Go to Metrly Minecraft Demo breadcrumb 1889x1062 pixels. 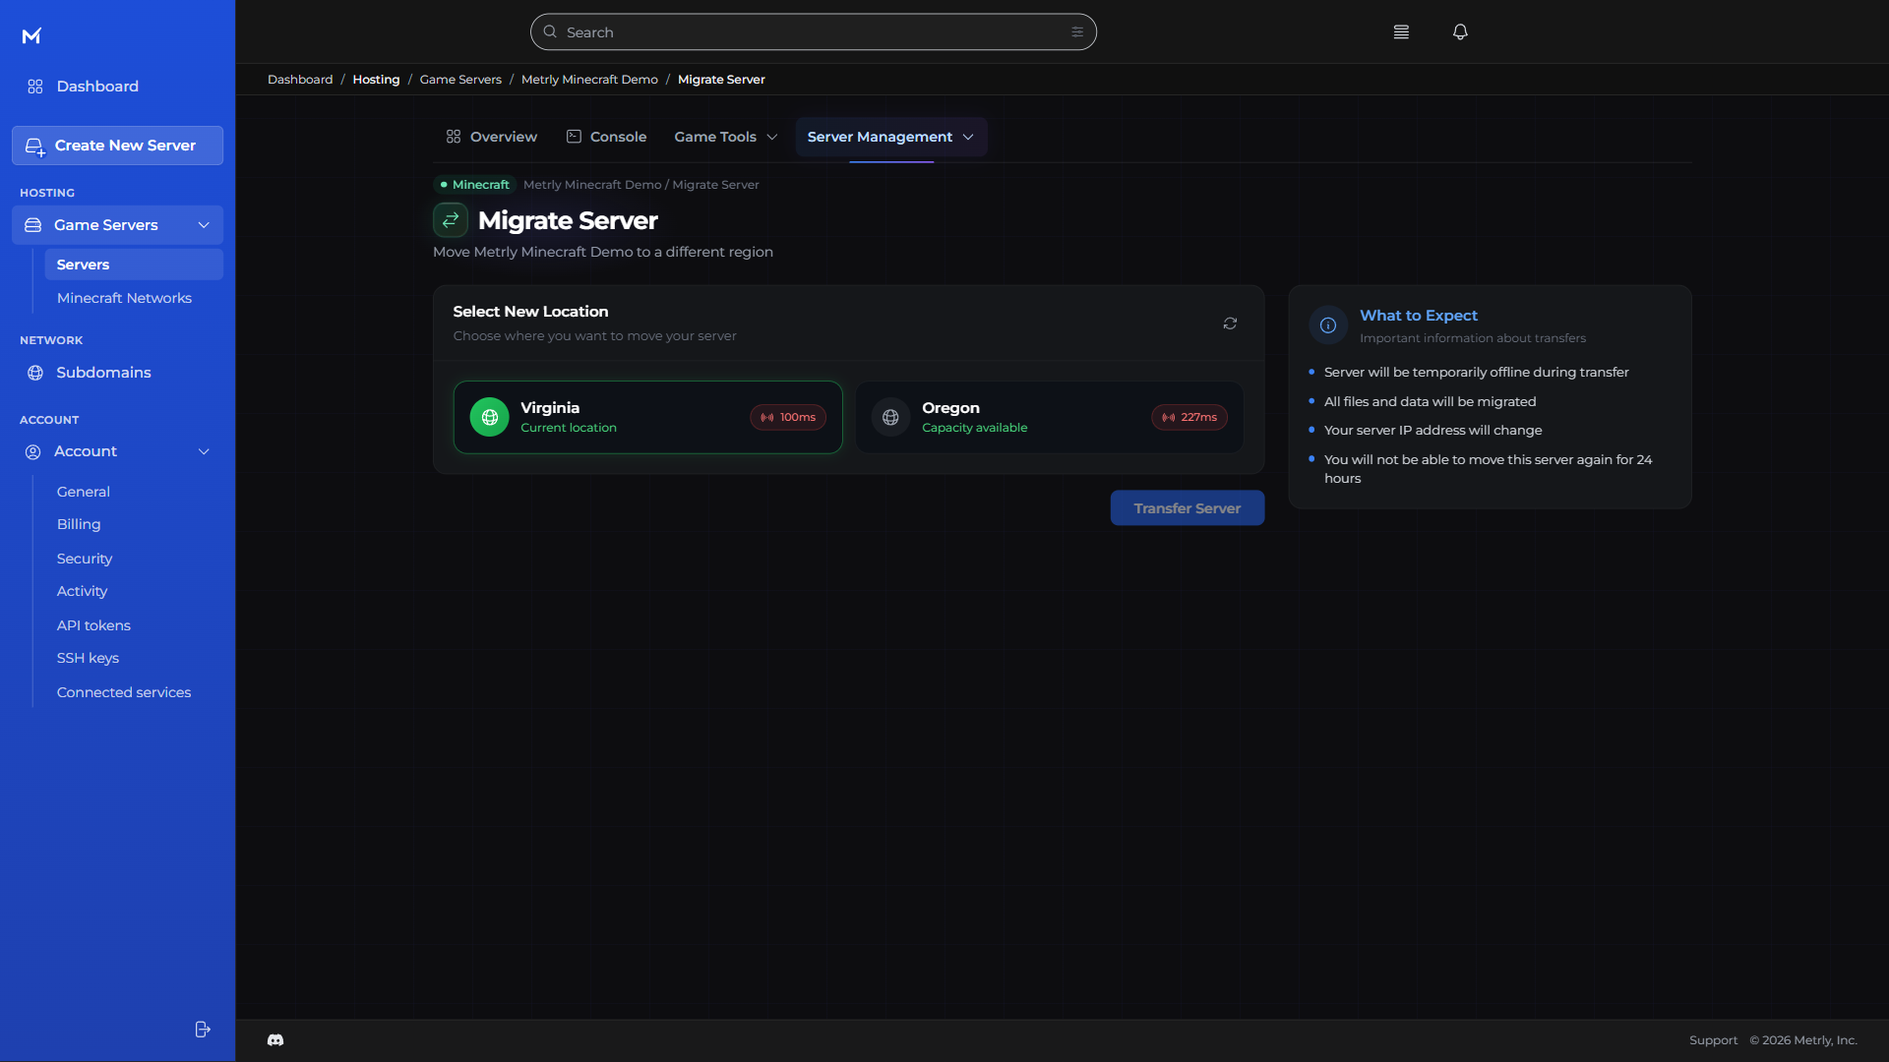pos(589,80)
